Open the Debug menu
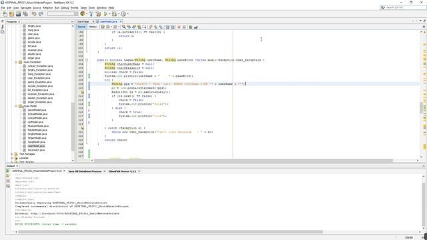The width and height of the screenshot is (427, 240). (x=65, y=8)
